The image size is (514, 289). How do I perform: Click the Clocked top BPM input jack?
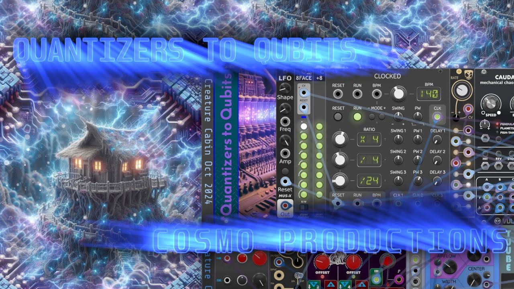click(x=376, y=94)
